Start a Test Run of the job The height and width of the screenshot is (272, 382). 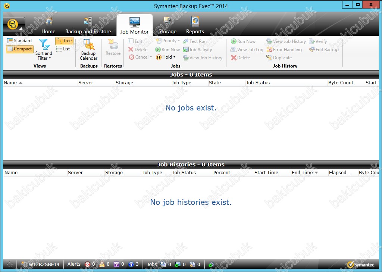[195, 41]
